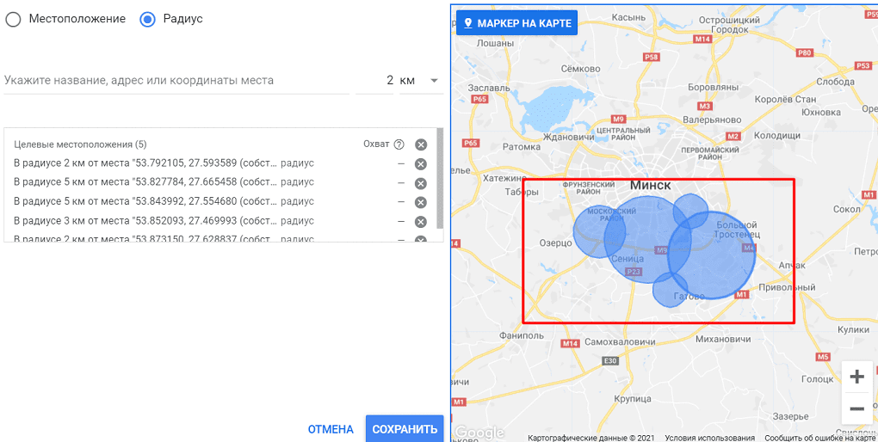Select the Местоположение radio option

(13, 19)
